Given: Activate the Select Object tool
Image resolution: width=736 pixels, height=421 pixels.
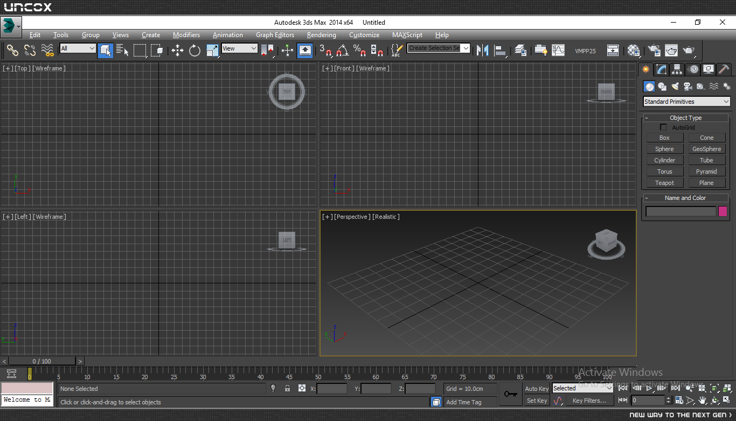Looking at the screenshot, I should tap(105, 50).
